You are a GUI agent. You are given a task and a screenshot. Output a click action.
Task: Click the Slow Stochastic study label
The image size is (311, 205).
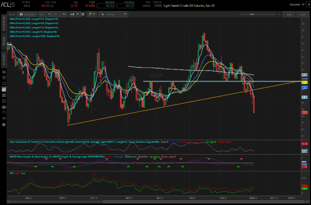[x=85, y=142]
